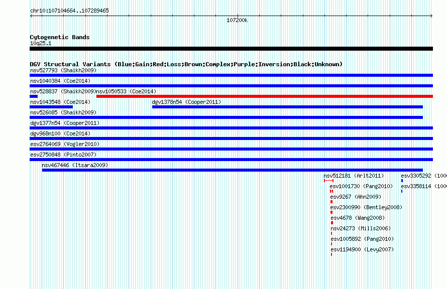Select the red esv1005892 marker
This screenshot has width=447, height=289.
click(331, 244)
